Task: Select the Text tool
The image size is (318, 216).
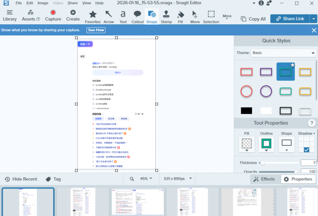Action: click(123, 16)
